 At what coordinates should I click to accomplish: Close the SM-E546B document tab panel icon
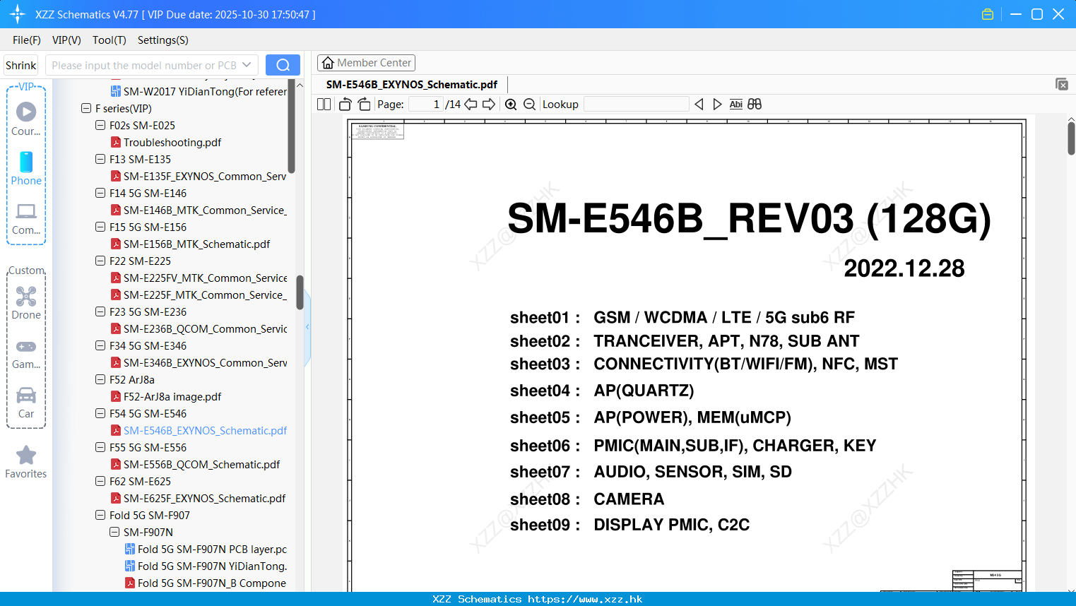pyautogui.click(x=1062, y=84)
